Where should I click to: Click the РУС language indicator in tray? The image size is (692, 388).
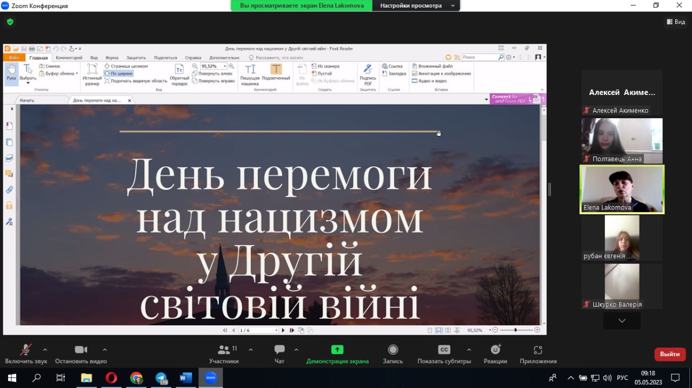pyautogui.click(x=622, y=378)
